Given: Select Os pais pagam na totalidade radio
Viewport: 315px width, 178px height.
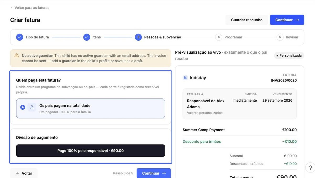Looking at the screenshot, I should pos(23,107).
